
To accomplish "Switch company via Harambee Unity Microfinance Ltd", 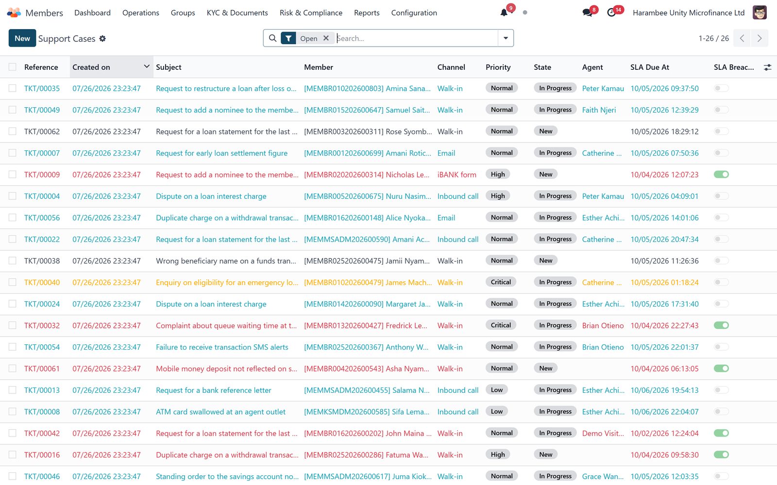I will [689, 13].
